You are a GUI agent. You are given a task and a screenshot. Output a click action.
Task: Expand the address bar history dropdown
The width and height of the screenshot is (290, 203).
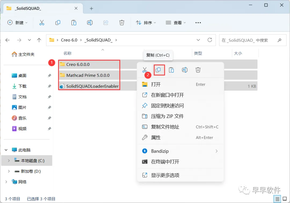point(198,40)
